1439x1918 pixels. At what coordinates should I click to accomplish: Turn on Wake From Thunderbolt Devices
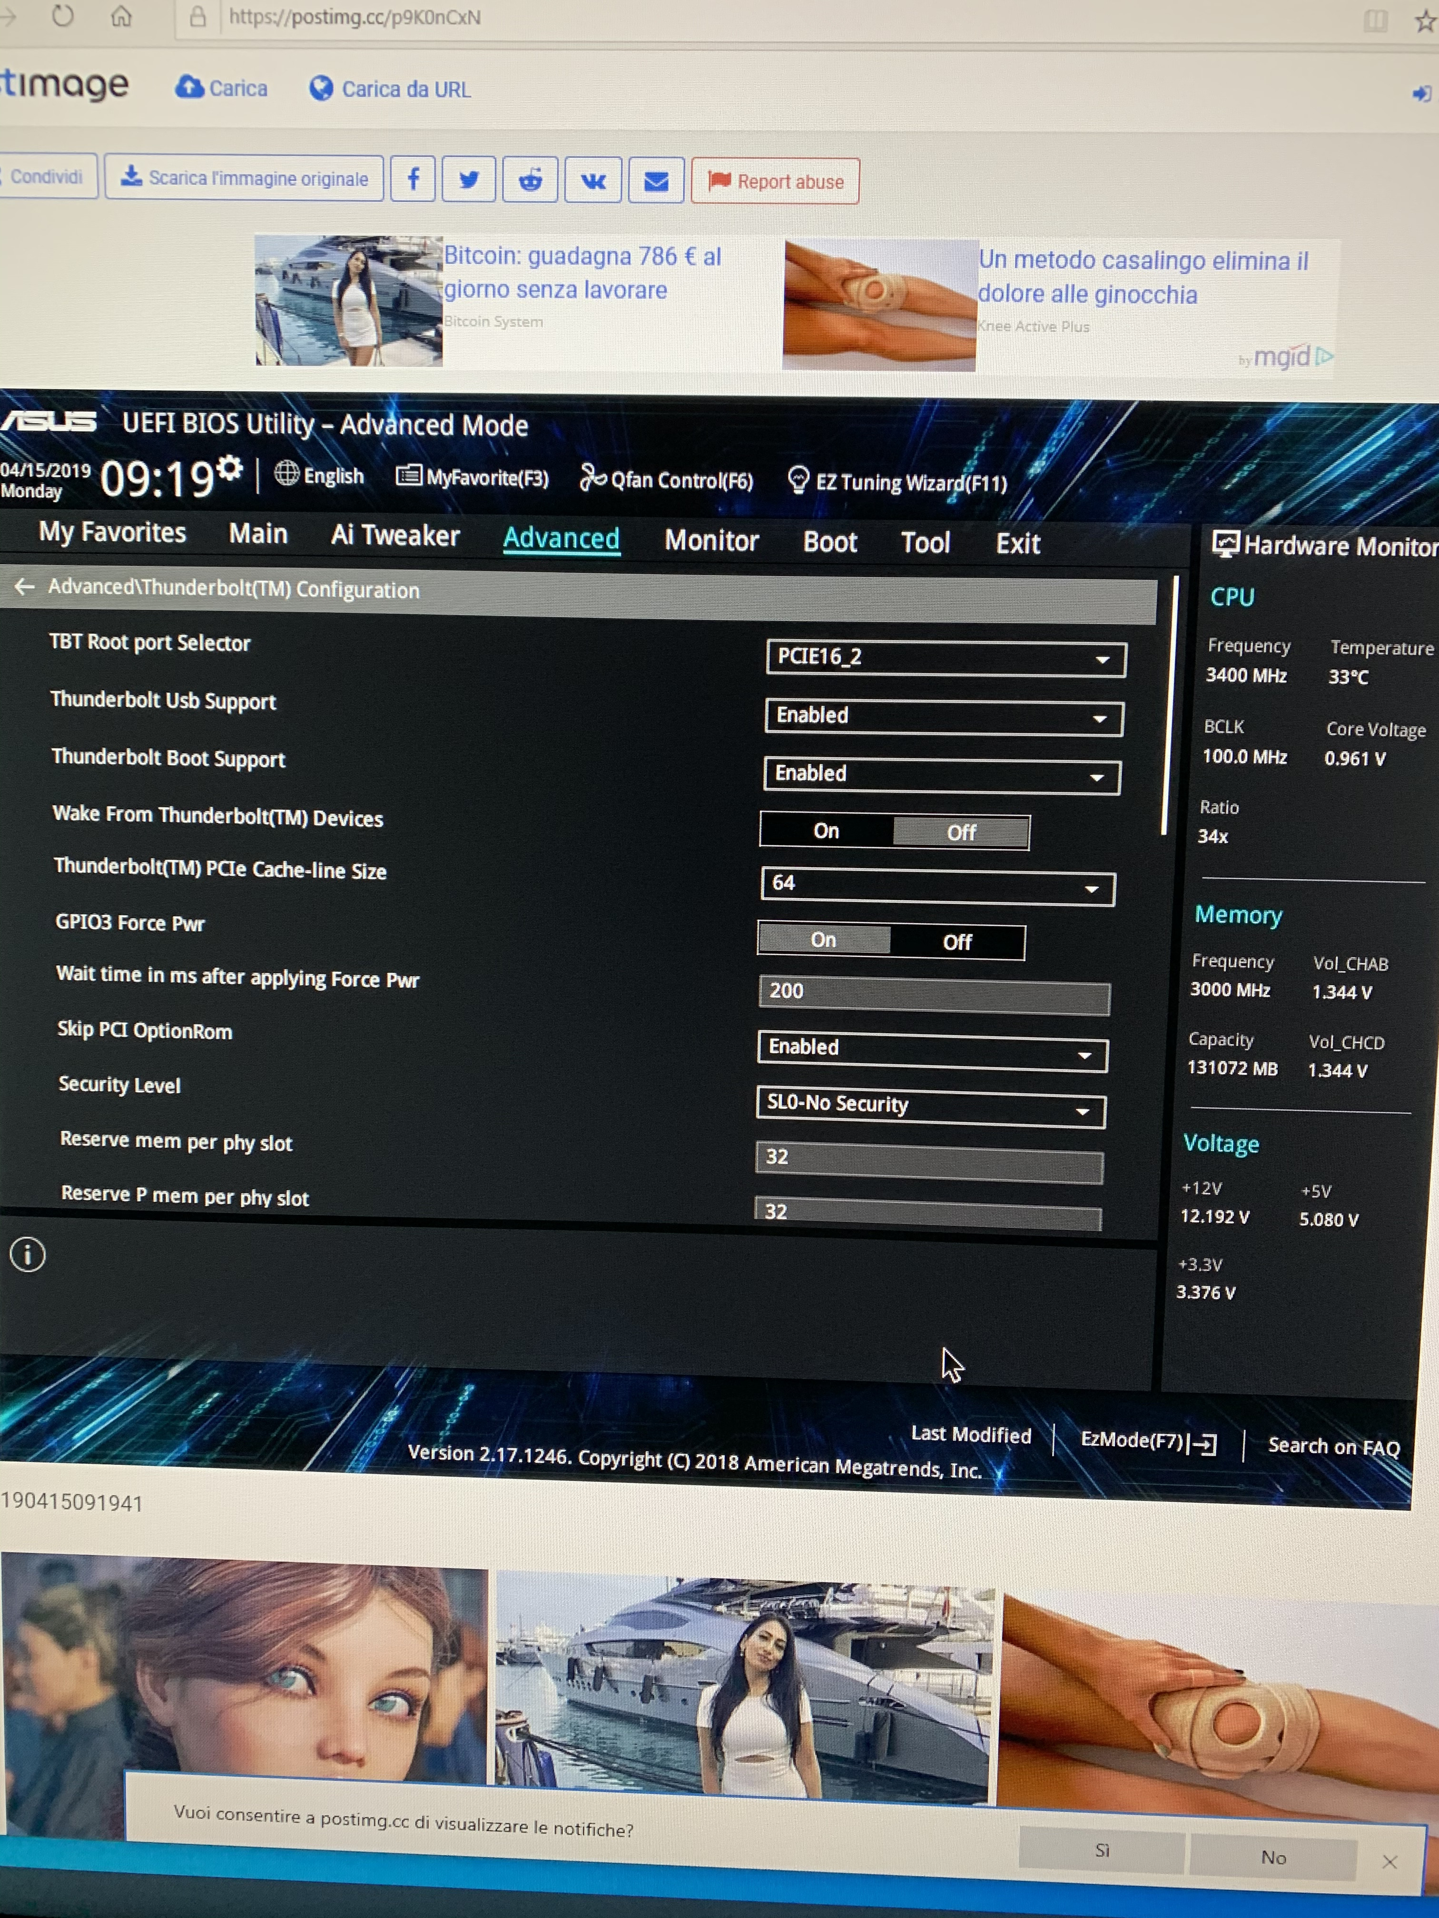click(x=826, y=831)
